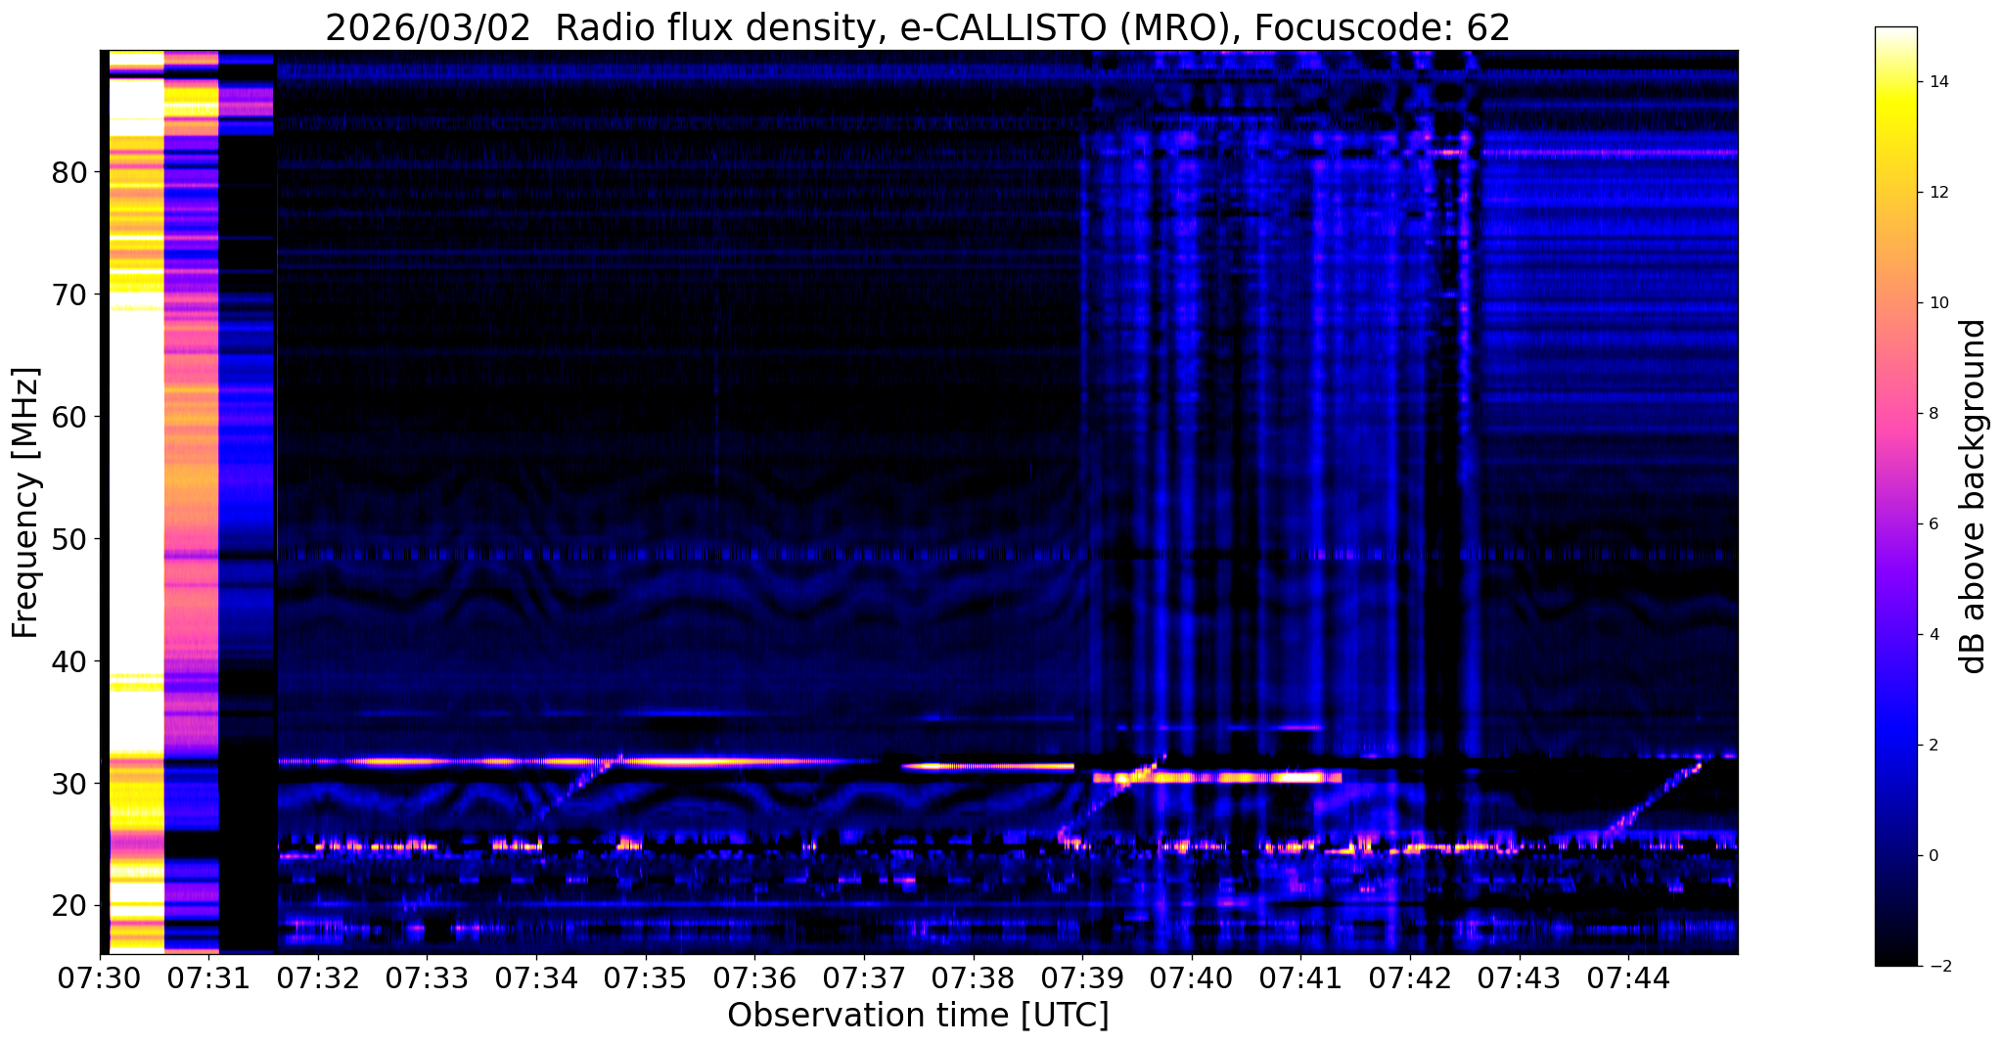Click the 07:38 time tick label

(973, 976)
